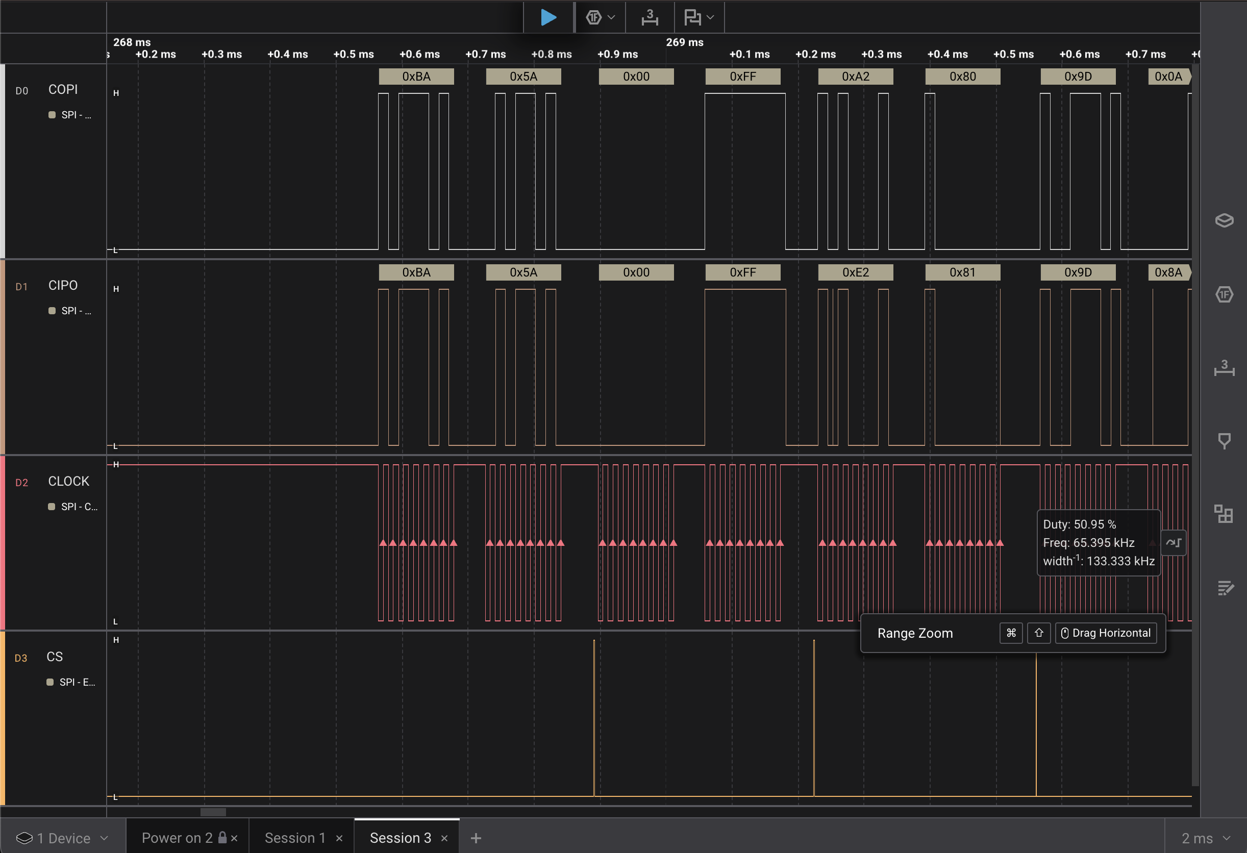Screen dimensions: 1247x853
Task: Open the analyzers icon in the top toolbar
Action: point(593,18)
